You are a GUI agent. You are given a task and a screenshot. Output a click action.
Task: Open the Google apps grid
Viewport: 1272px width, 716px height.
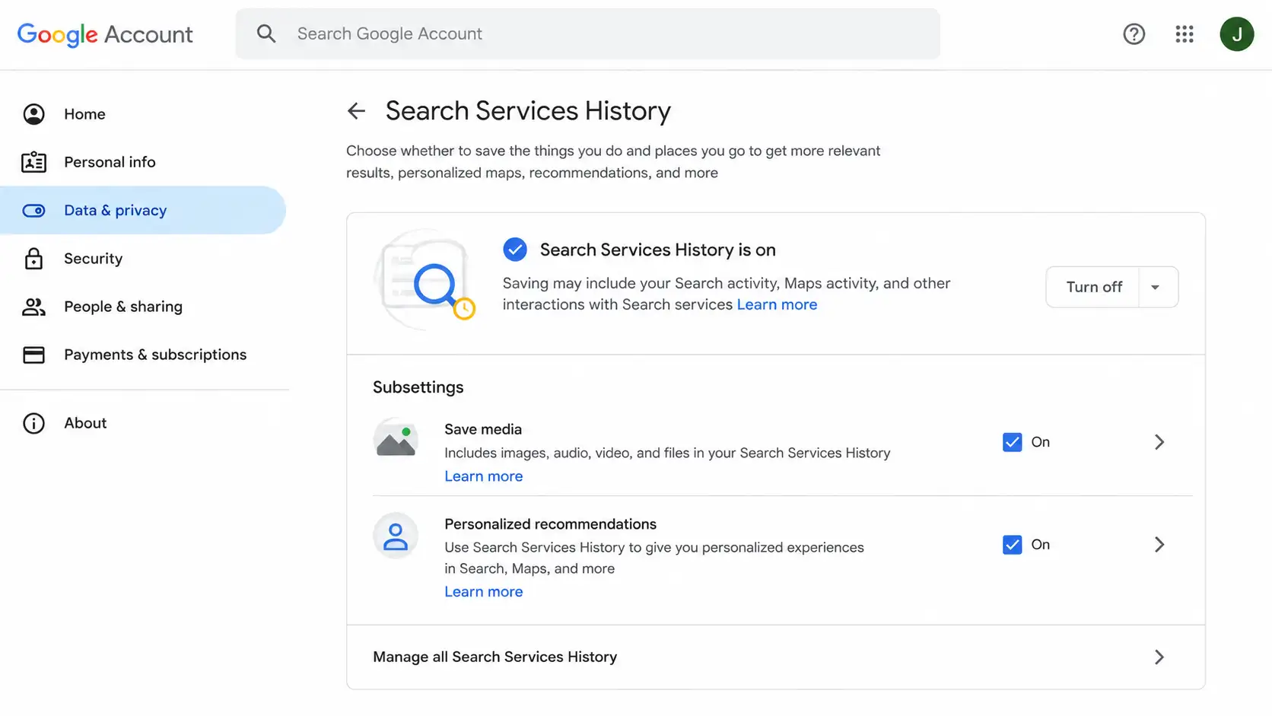(1184, 33)
